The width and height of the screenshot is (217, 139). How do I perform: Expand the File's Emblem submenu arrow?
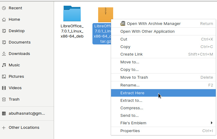click(x=212, y=123)
